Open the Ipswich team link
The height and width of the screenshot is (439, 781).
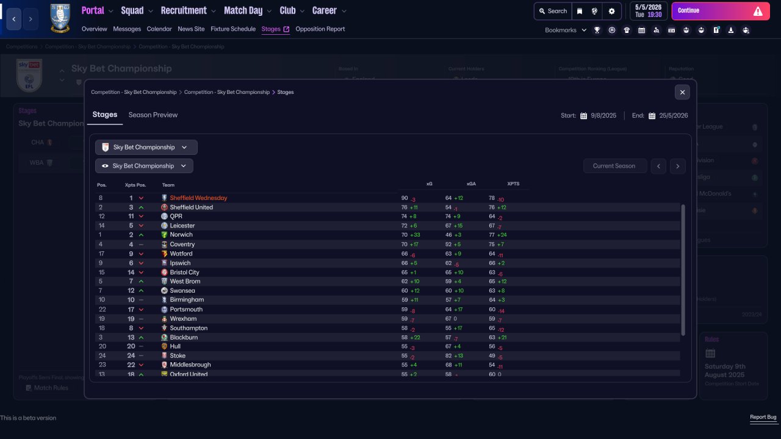pos(180,263)
